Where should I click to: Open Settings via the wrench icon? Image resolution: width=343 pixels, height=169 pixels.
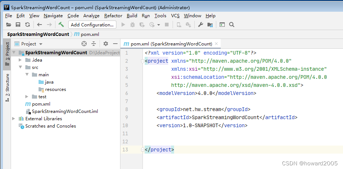pos(201,25)
